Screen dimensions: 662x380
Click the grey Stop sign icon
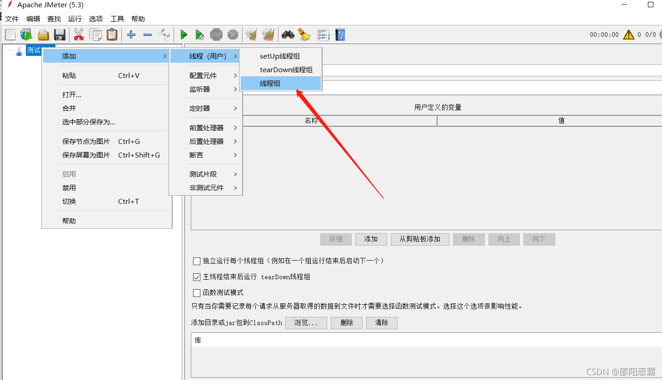click(216, 35)
